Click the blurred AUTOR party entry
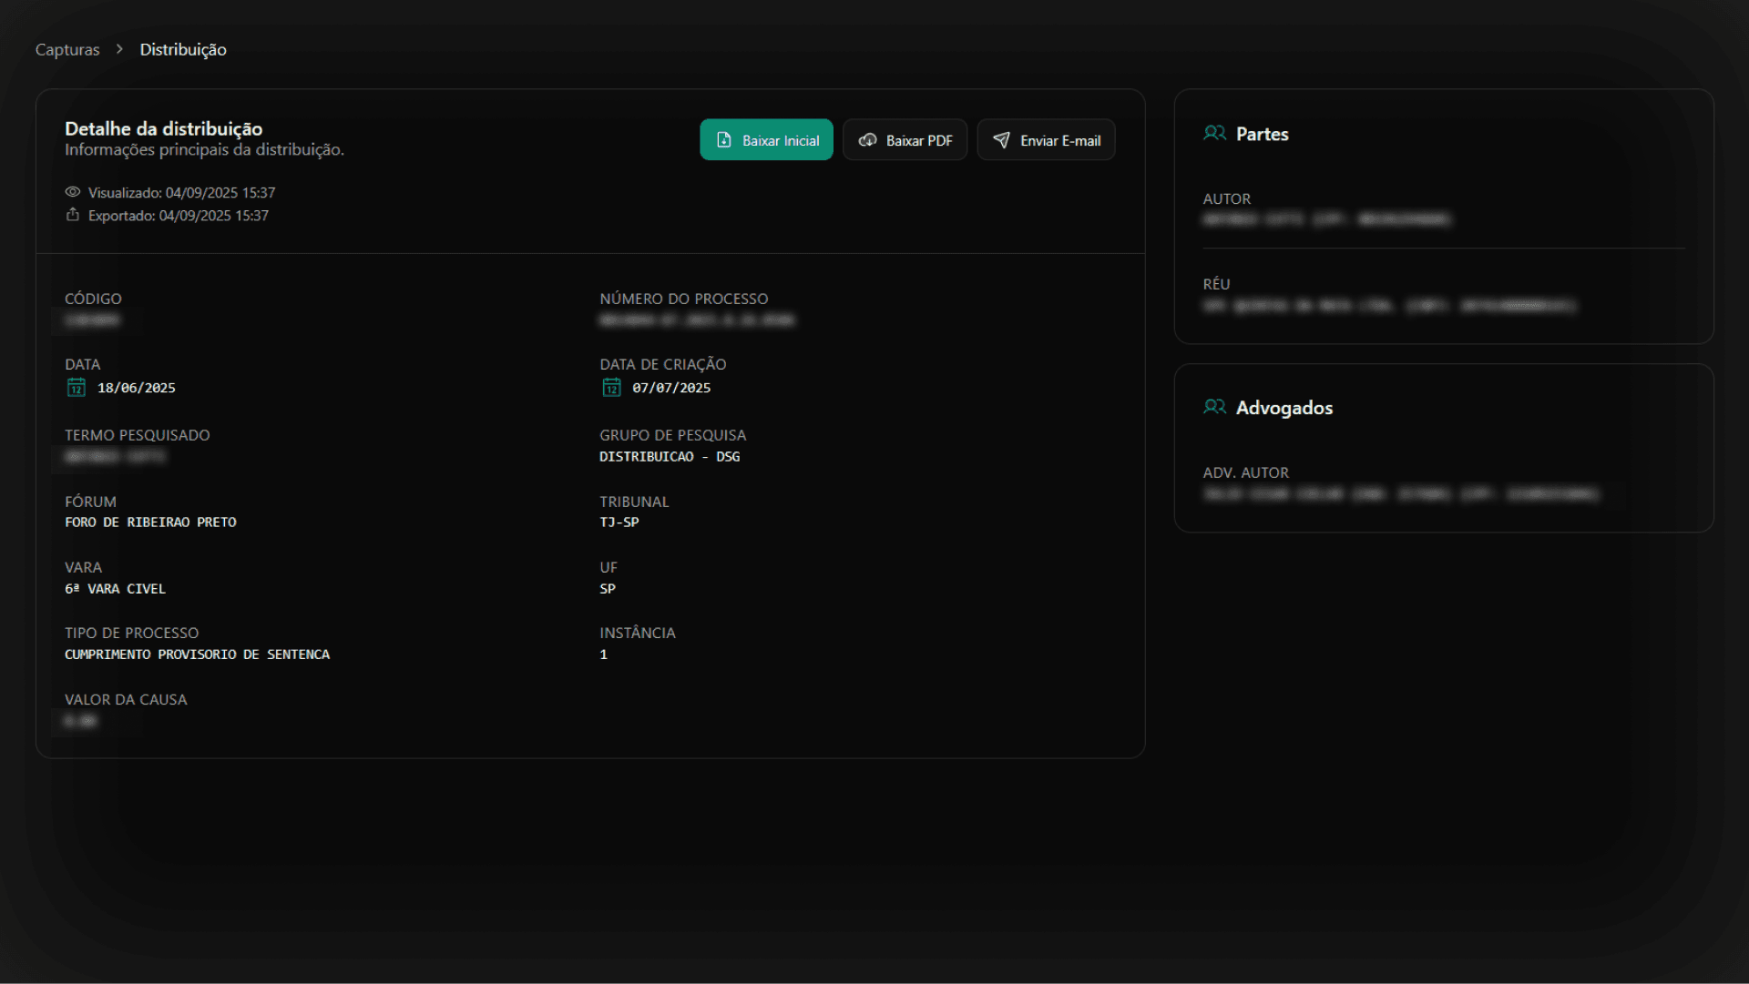Image resolution: width=1749 pixels, height=984 pixels. [1326, 219]
